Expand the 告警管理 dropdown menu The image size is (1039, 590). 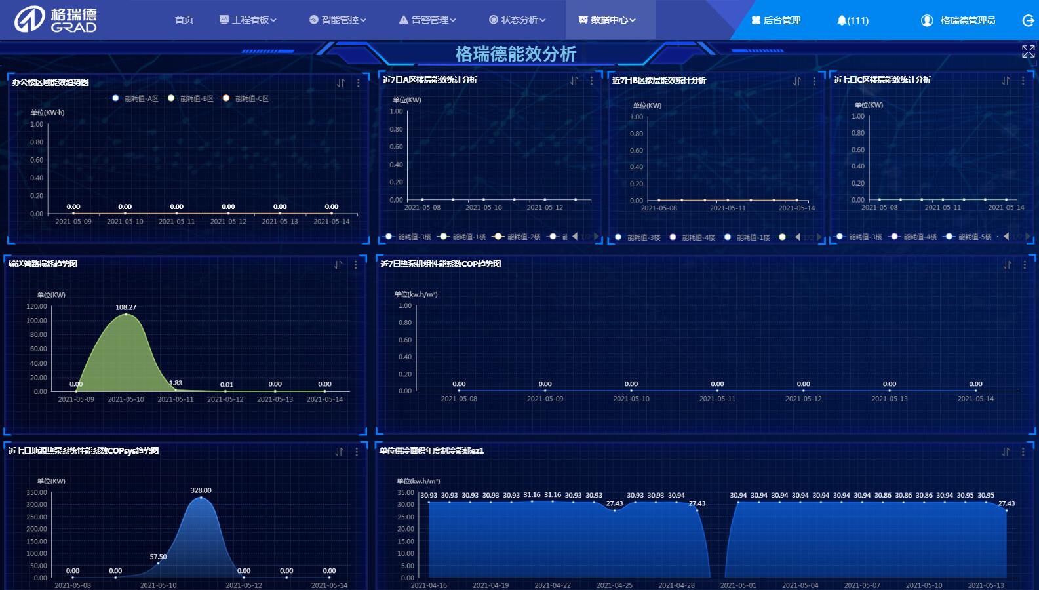[x=427, y=20]
